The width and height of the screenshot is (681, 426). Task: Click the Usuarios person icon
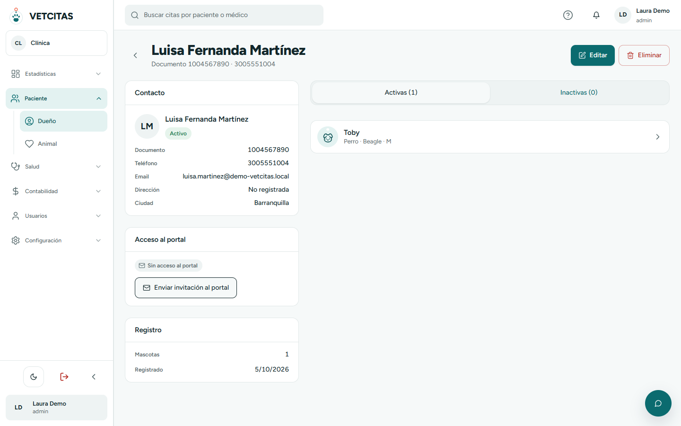click(16, 216)
